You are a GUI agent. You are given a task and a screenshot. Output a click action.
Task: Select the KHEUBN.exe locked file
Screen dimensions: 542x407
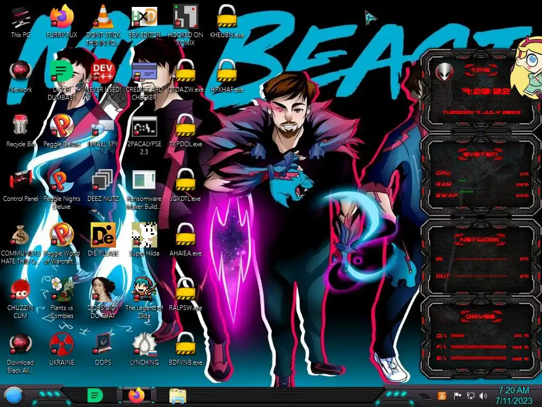(227, 21)
